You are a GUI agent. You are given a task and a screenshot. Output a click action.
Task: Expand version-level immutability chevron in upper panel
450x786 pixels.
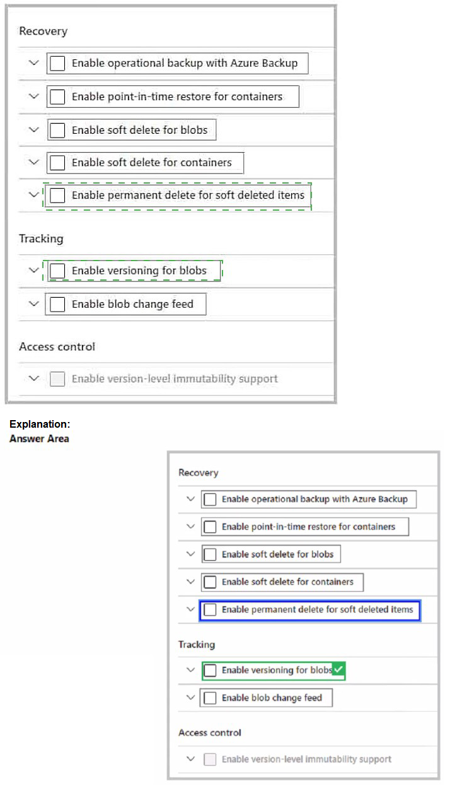(34, 379)
